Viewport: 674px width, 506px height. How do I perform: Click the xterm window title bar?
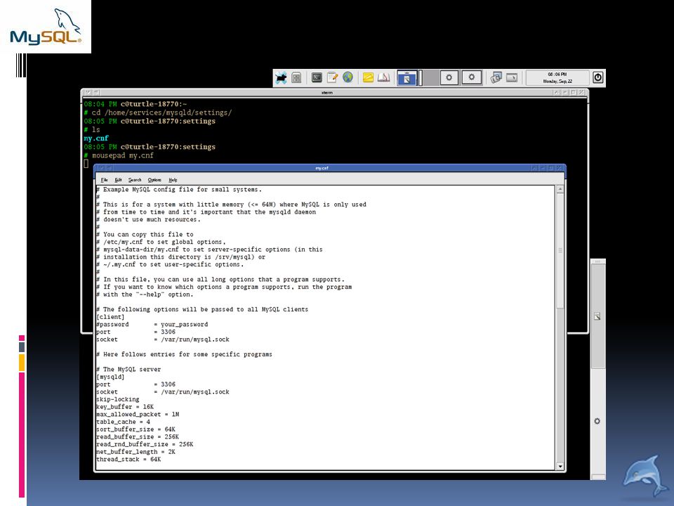tap(327, 93)
